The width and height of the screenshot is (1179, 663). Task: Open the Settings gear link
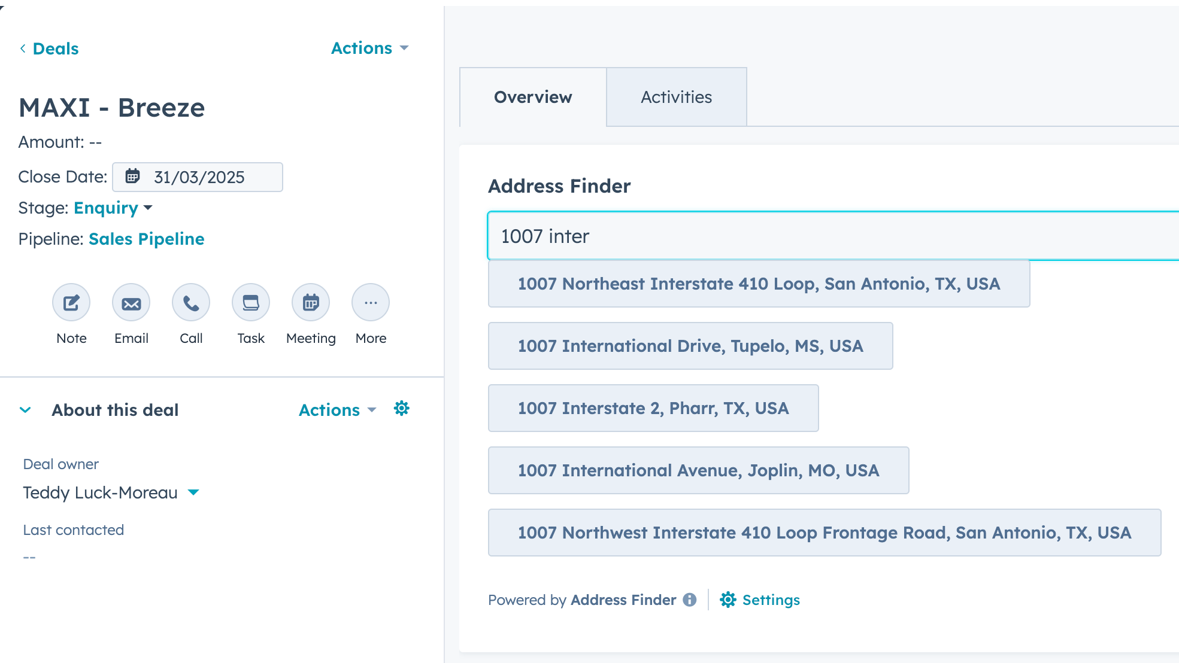(760, 600)
